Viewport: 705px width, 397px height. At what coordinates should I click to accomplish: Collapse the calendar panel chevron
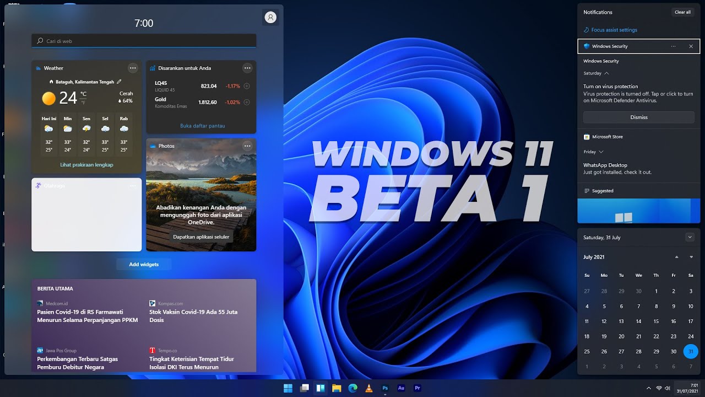click(x=690, y=237)
